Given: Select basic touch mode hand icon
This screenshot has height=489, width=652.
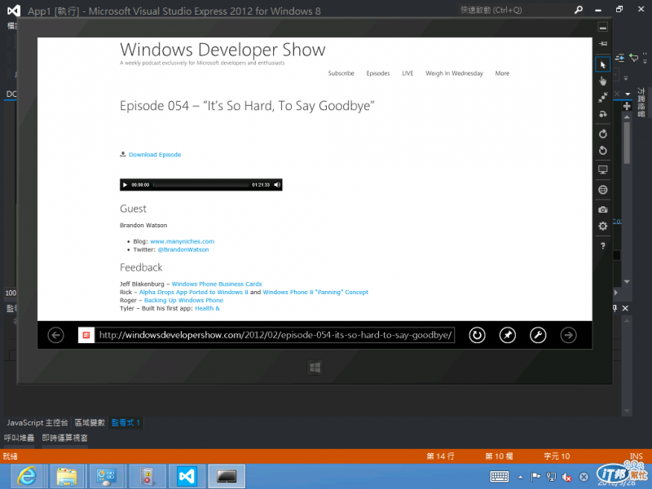Looking at the screenshot, I should coord(602,81).
